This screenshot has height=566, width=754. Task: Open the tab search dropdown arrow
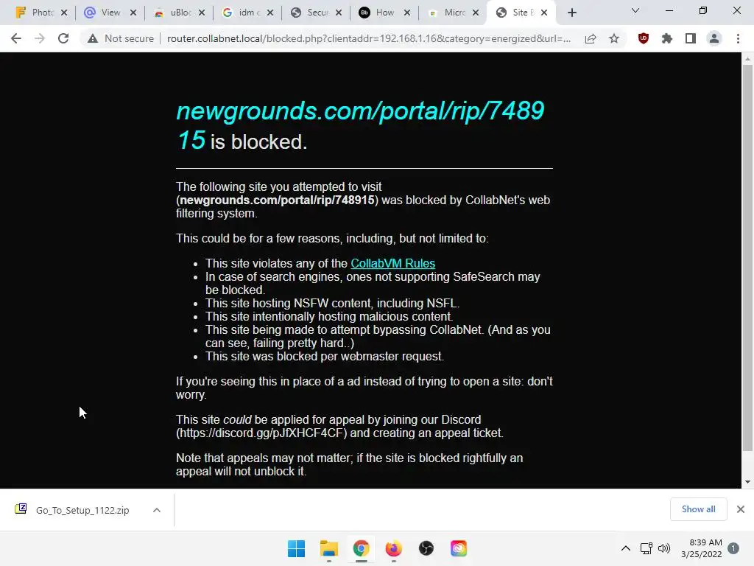[635, 10]
